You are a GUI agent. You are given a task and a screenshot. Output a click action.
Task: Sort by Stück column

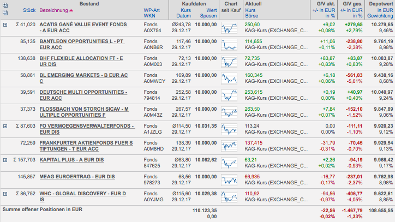click(x=29, y=10)
